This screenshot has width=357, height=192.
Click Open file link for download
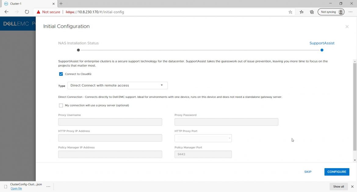click(x=16, y=189)
